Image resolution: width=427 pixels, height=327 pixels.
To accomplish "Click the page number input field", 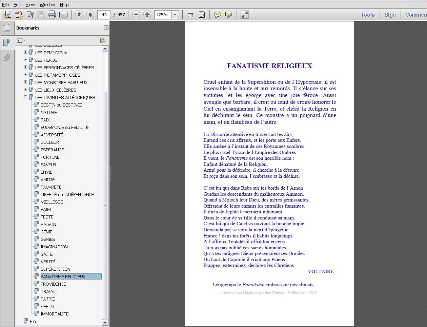I will (x=104, y=15).
